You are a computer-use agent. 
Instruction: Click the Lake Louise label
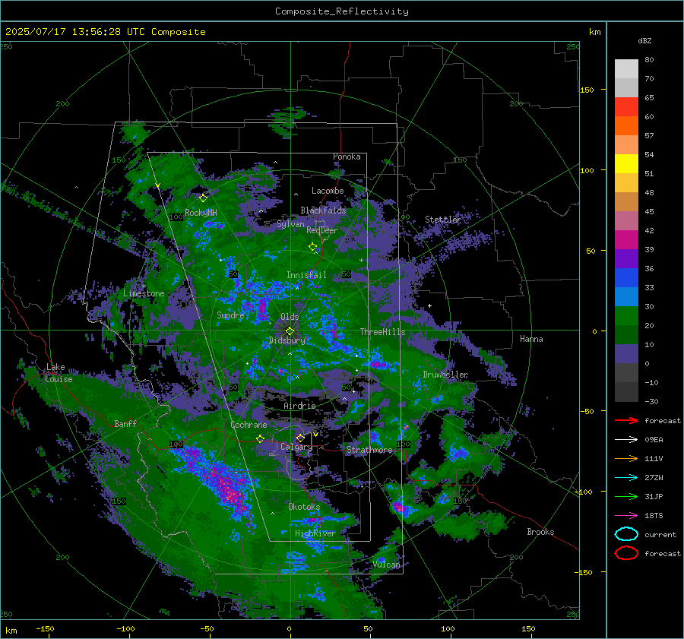59,373
